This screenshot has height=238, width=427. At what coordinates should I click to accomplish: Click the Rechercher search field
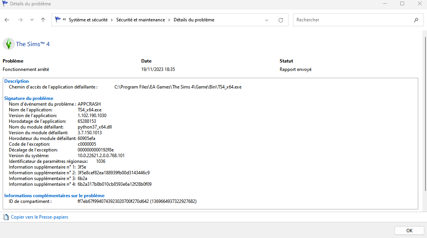pos(359,20)
